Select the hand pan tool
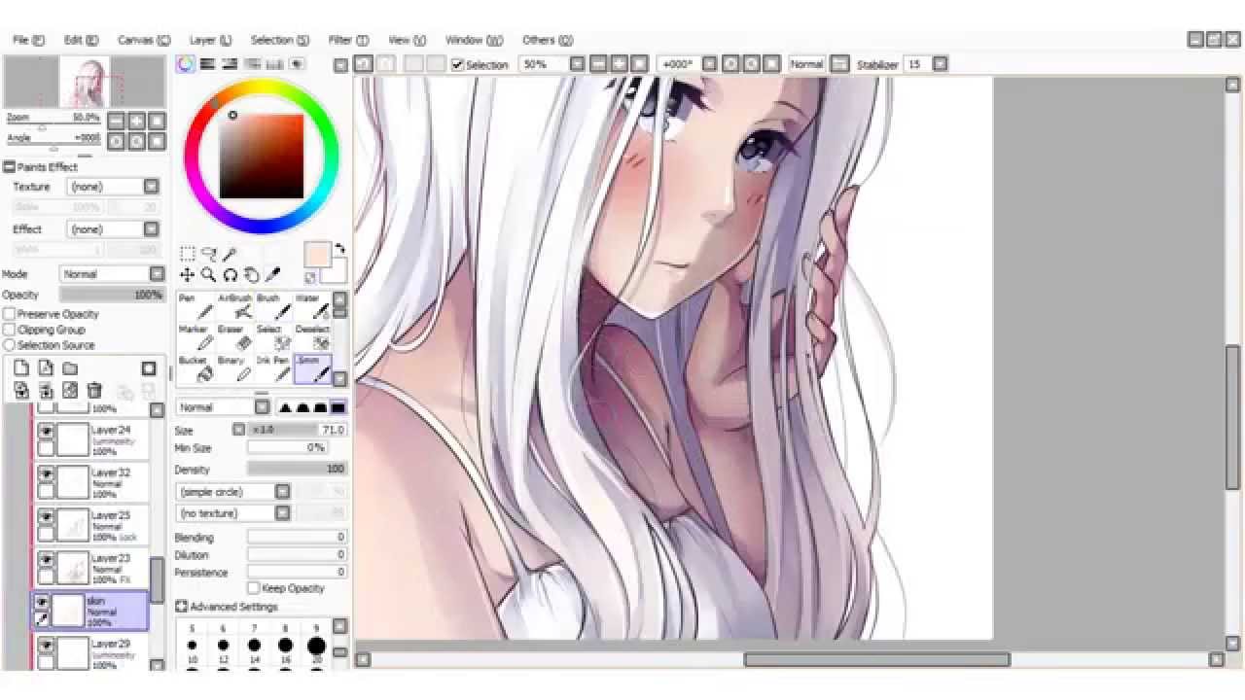This screenshot has width=1245, height=700. (x=251, y=275)
